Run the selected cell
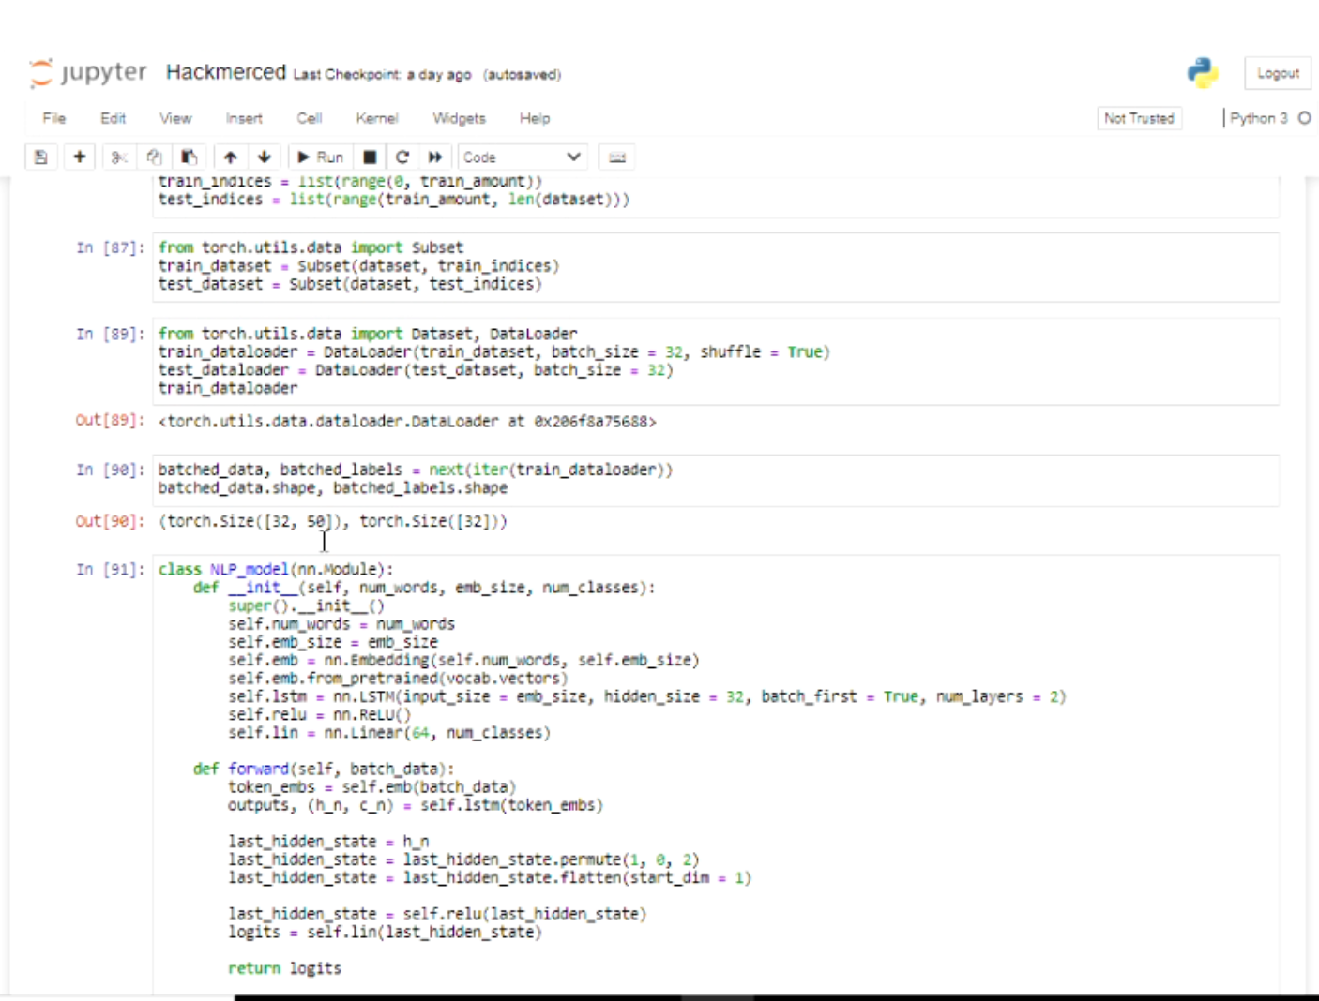This screenshot has height=1001, width=1319. coord(320,157)
